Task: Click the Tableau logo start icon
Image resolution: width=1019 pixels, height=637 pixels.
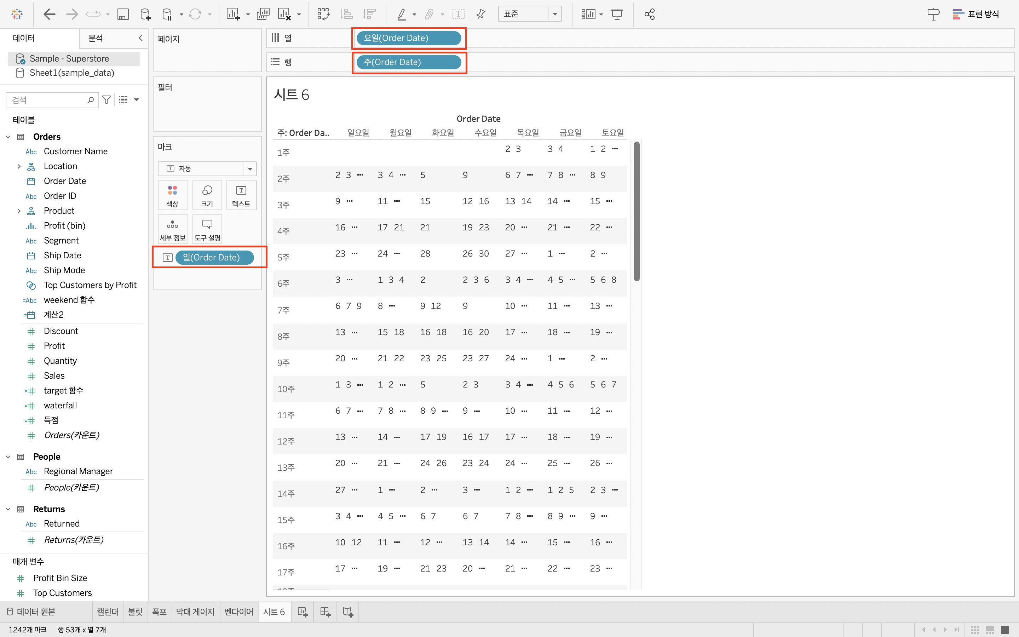Action: click(x=17, y=14)
